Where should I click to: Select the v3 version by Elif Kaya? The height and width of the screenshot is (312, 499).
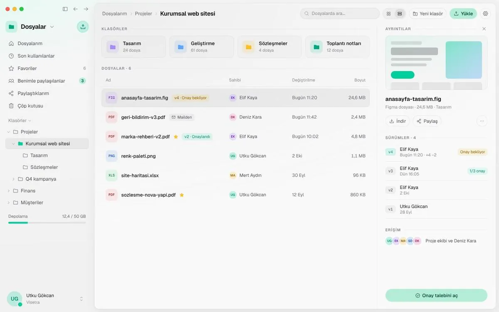point(436,171)
